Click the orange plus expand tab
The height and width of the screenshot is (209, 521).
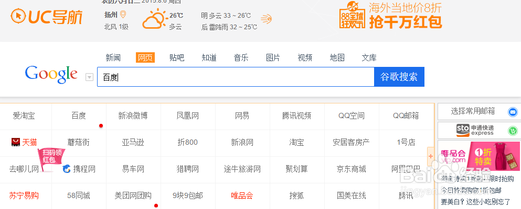point(431,156)
